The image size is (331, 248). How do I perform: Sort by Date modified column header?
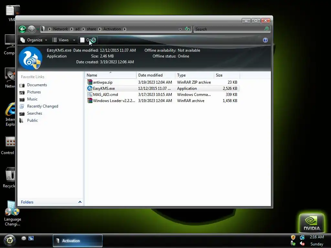tap(156, 75)
